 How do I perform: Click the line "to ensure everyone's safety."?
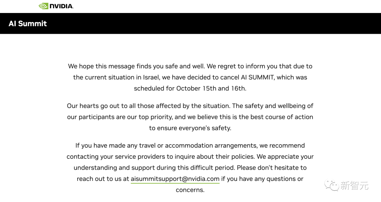click(190, 128)
